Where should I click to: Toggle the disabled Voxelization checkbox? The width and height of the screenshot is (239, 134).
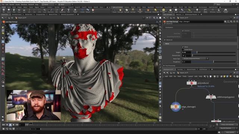(x=183, y=31)
